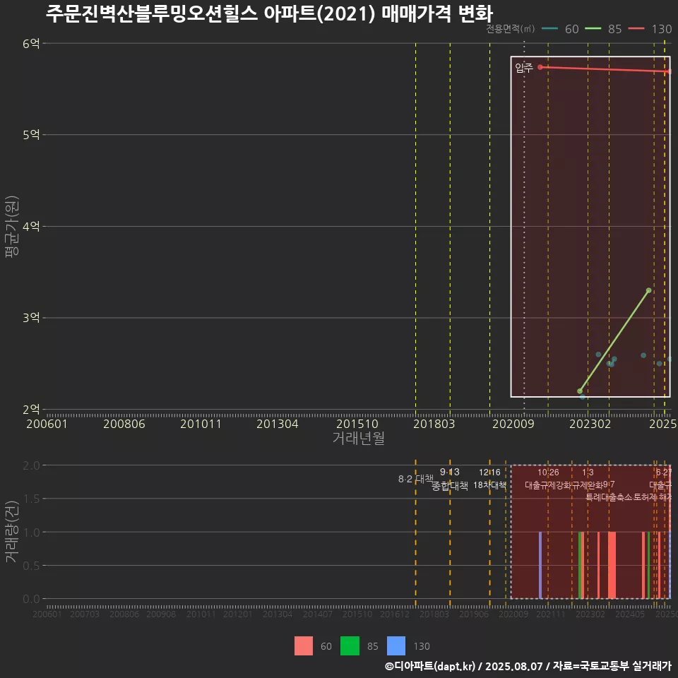Click the 입주 label in the price chart

tap(523, 68)
